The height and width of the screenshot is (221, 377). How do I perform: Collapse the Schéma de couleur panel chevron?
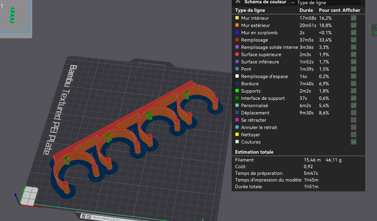238,2
